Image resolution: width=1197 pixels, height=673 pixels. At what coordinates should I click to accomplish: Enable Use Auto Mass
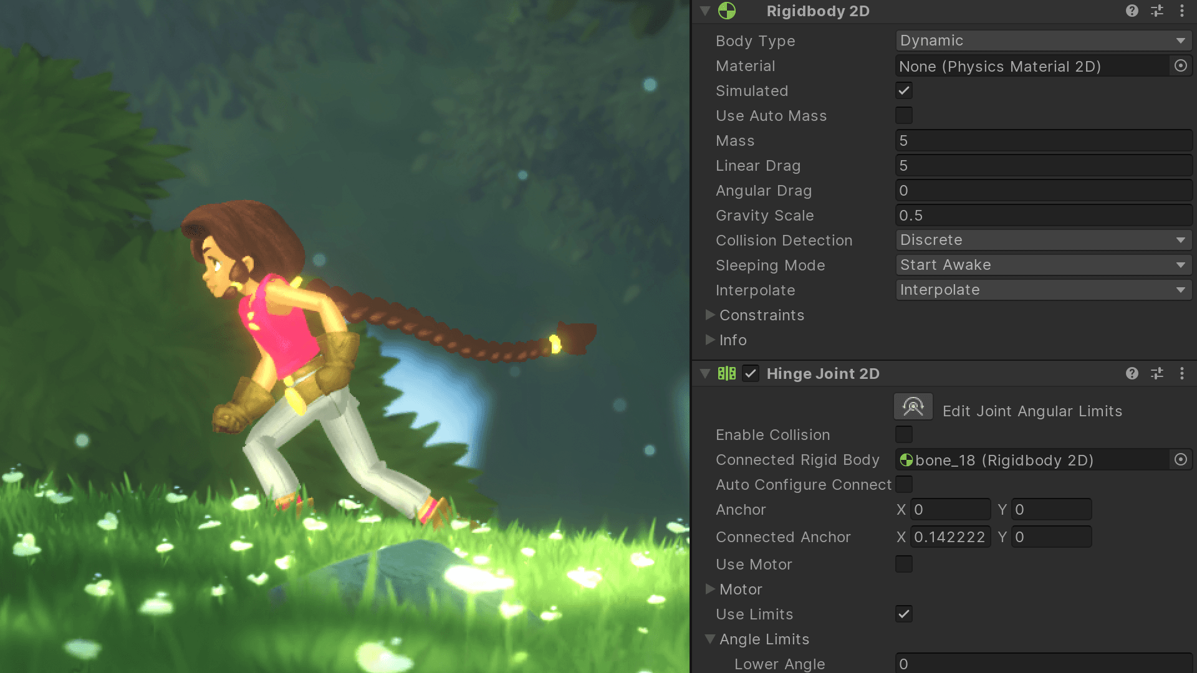(904, 115)
